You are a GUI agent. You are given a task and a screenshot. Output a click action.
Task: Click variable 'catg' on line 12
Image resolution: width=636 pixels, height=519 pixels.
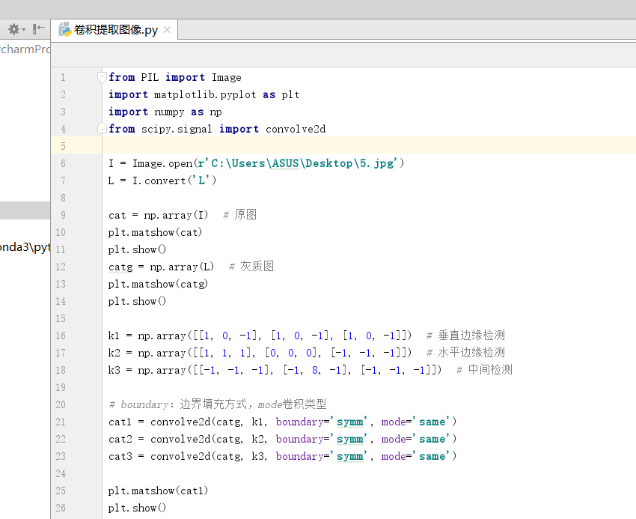(x=120, y=267)
